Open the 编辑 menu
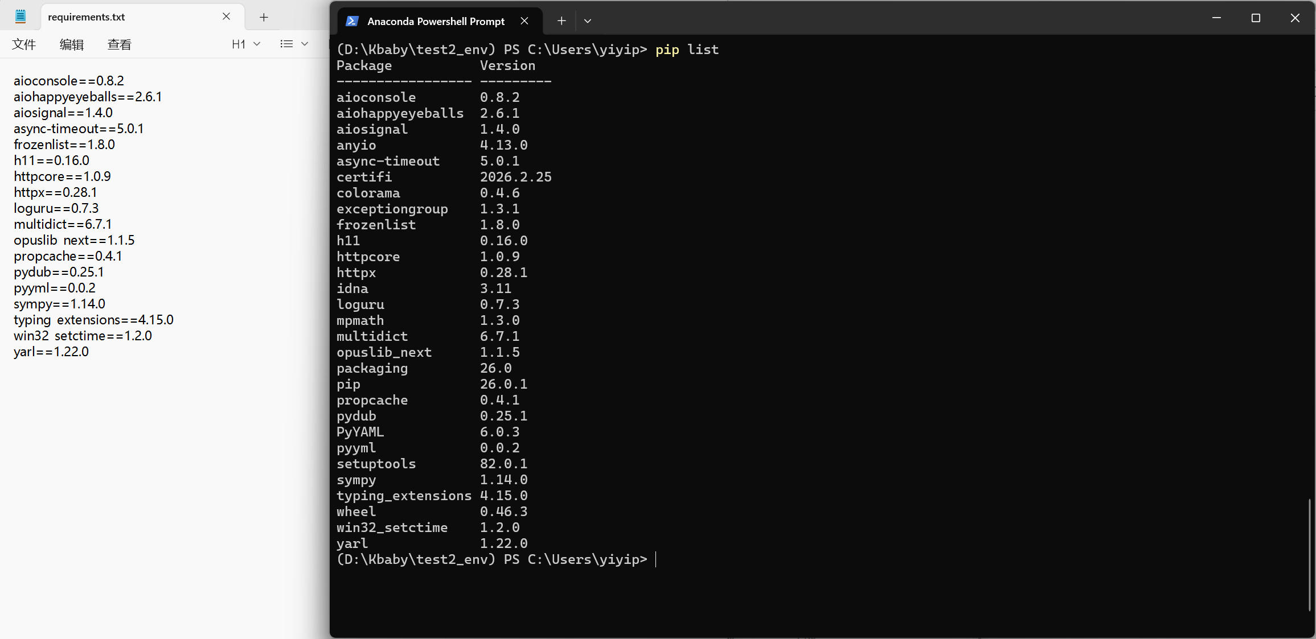This screenshot has height=639, width=1316. coord(72,44)
